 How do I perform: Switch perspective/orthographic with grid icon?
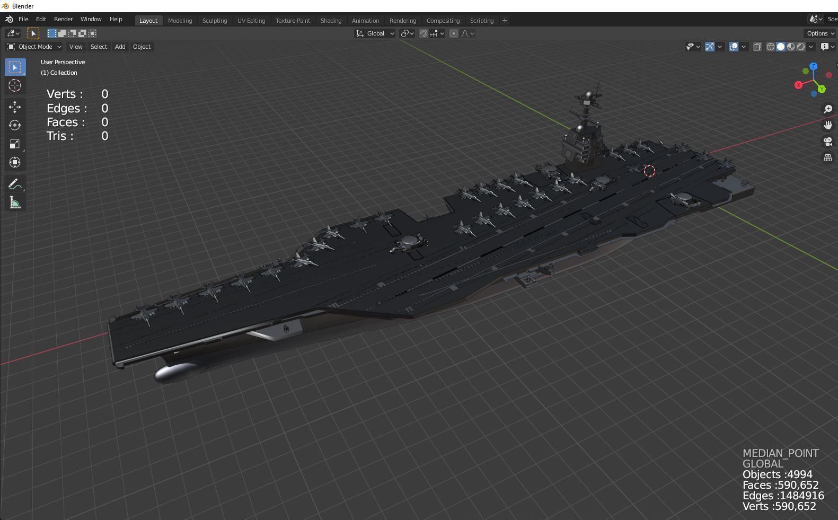[828, 158]
